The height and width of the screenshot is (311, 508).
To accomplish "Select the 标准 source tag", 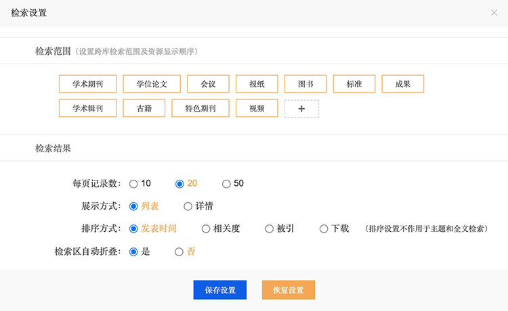I will click(x=354, y=84).
